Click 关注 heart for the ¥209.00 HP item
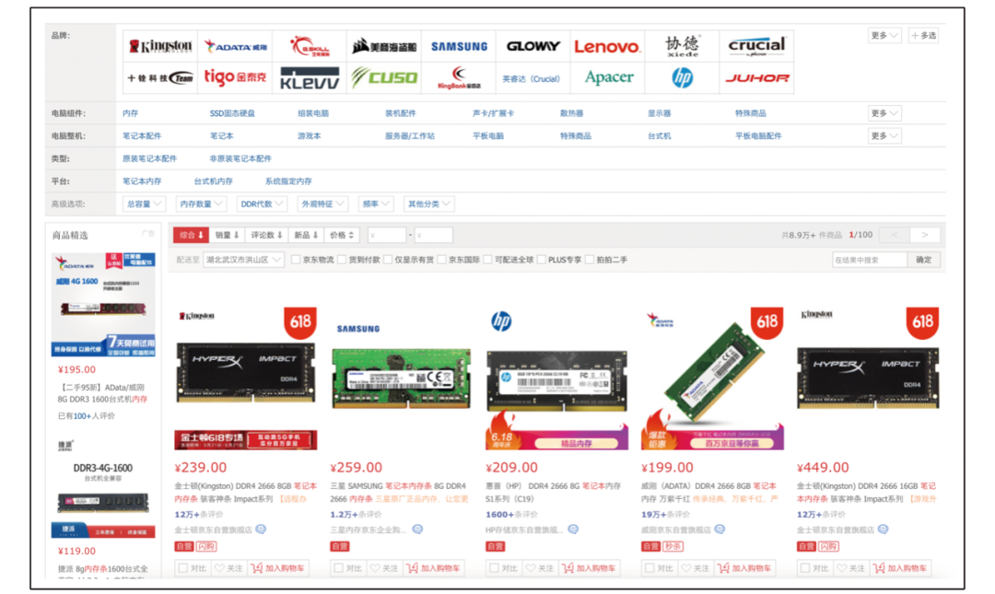 [x=540, y=568]
